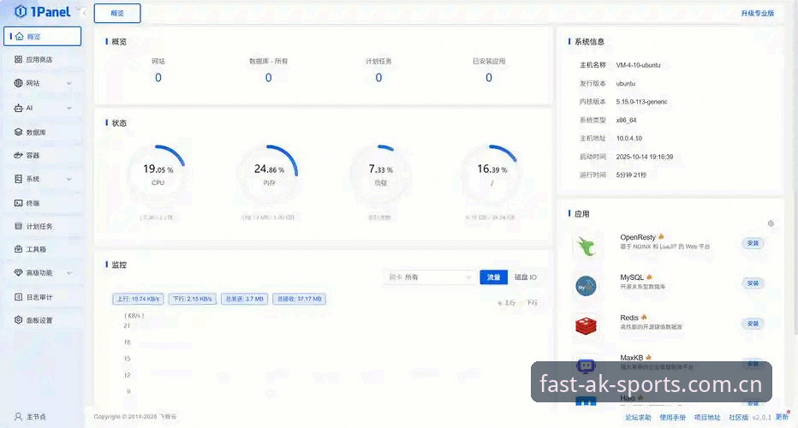Viewport: 798px width, 428px height.
Task: Click the 总发送 total sent tag
Action: 244,299
